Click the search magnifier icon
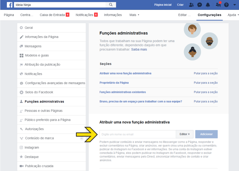Image resolution: width=239 pixels, height=171 pixels. [x=111, y=5]
